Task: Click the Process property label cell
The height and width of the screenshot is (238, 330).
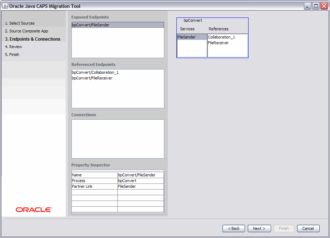Action: tap(95, 181)
